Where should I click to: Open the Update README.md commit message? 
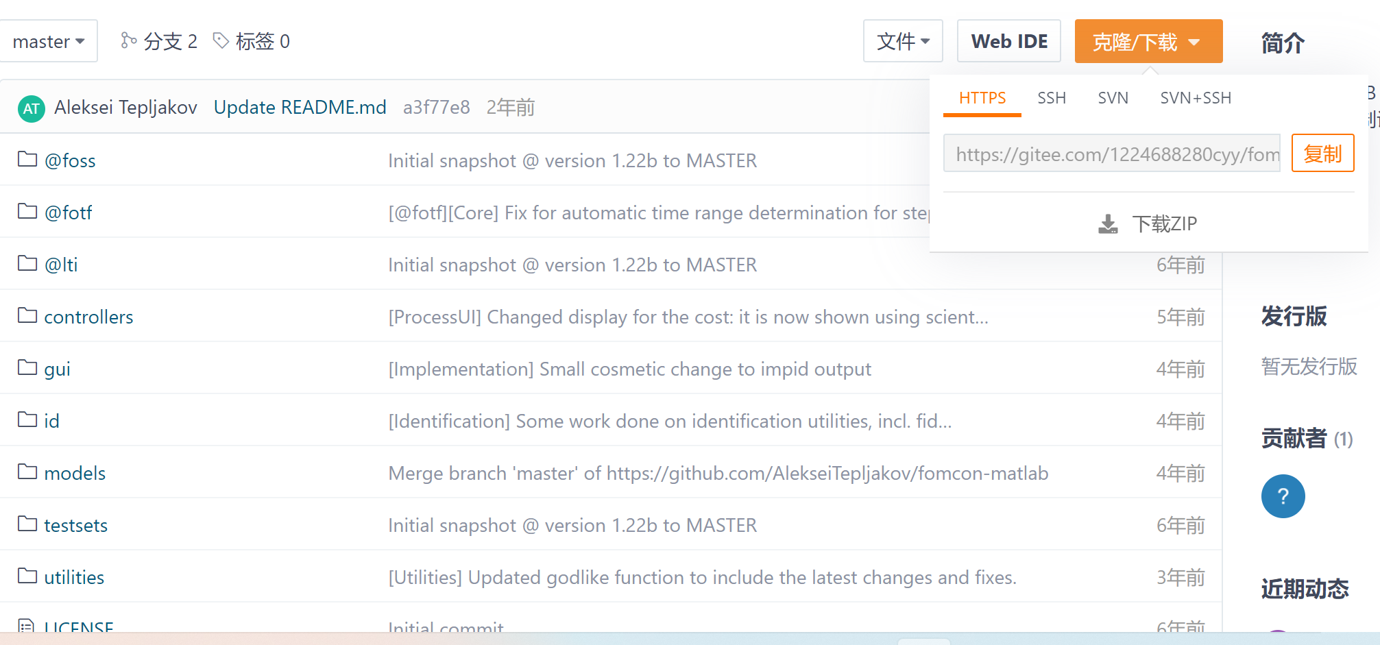[300, 108]
